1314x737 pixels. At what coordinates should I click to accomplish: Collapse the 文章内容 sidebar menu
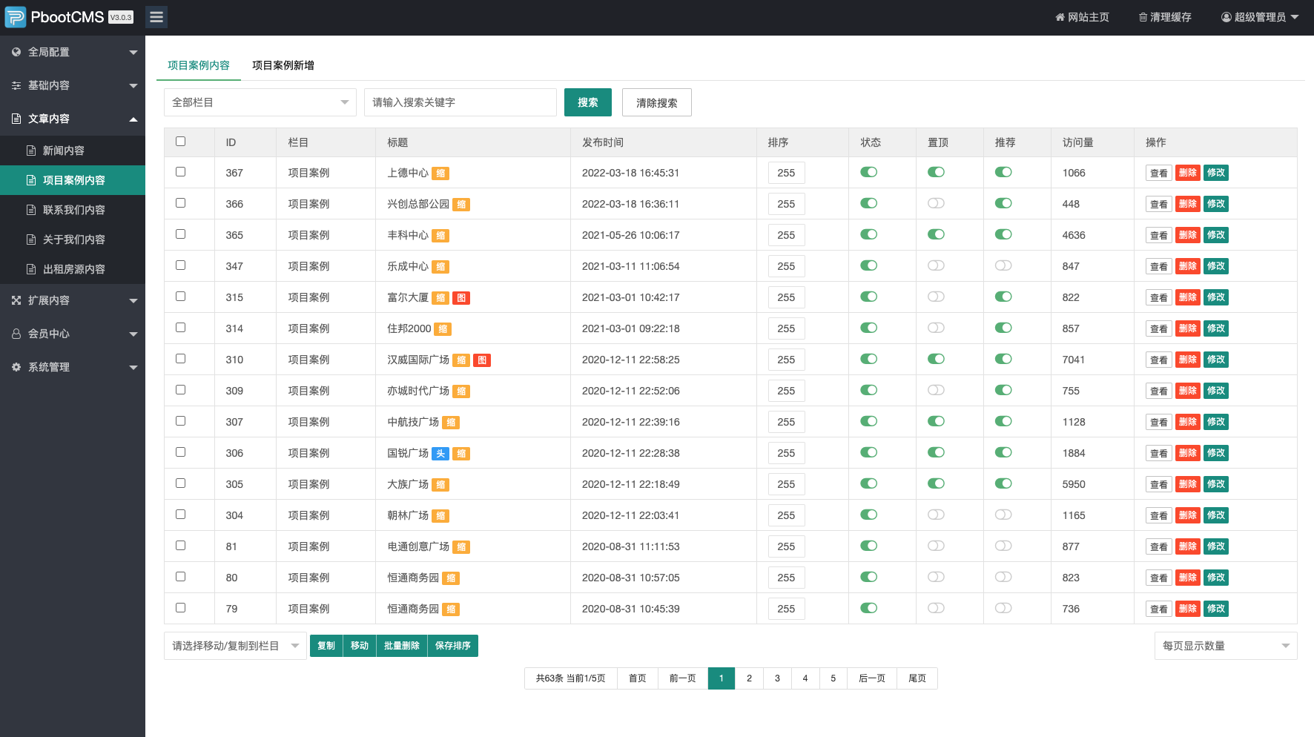click(x=73, y=119)
